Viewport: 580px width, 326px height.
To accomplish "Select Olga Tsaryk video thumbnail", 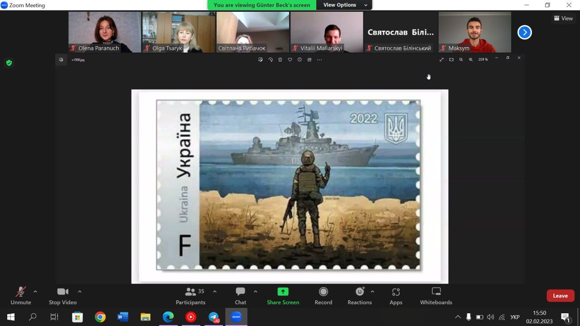I will (179, 32).
